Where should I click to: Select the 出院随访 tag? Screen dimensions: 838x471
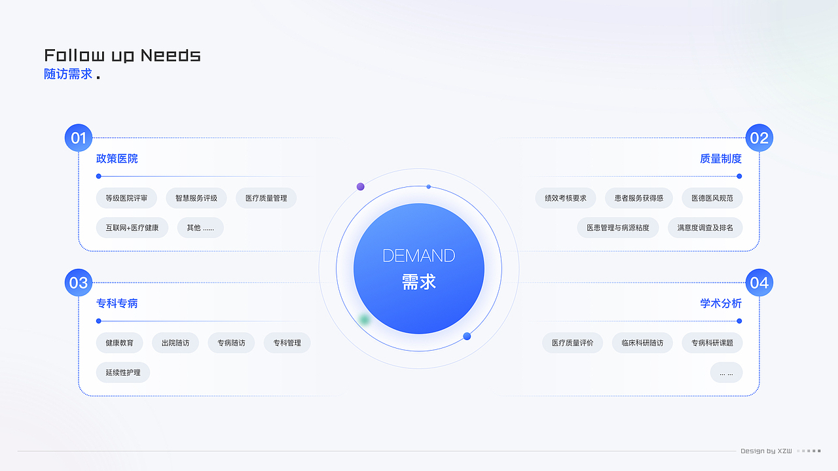[175, 343]
